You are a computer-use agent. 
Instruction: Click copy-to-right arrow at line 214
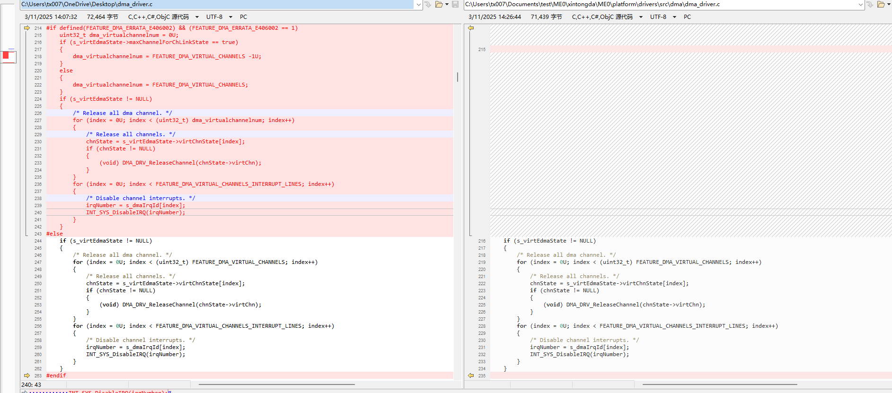(x=27, y=28)
